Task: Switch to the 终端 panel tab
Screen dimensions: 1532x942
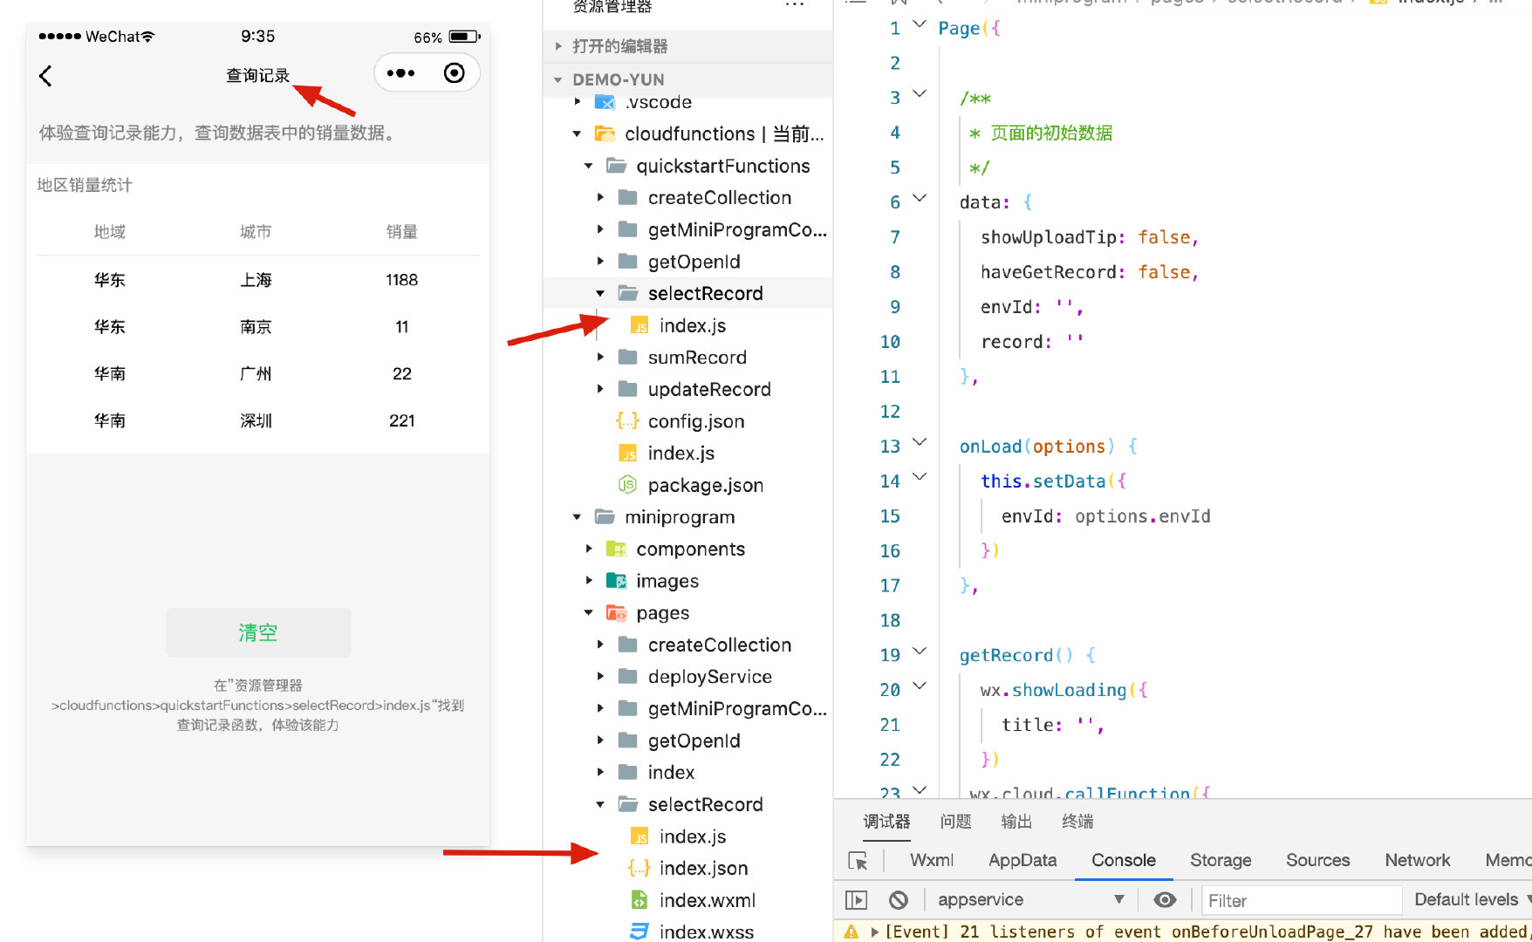Action: click(x=1077, y=822)
